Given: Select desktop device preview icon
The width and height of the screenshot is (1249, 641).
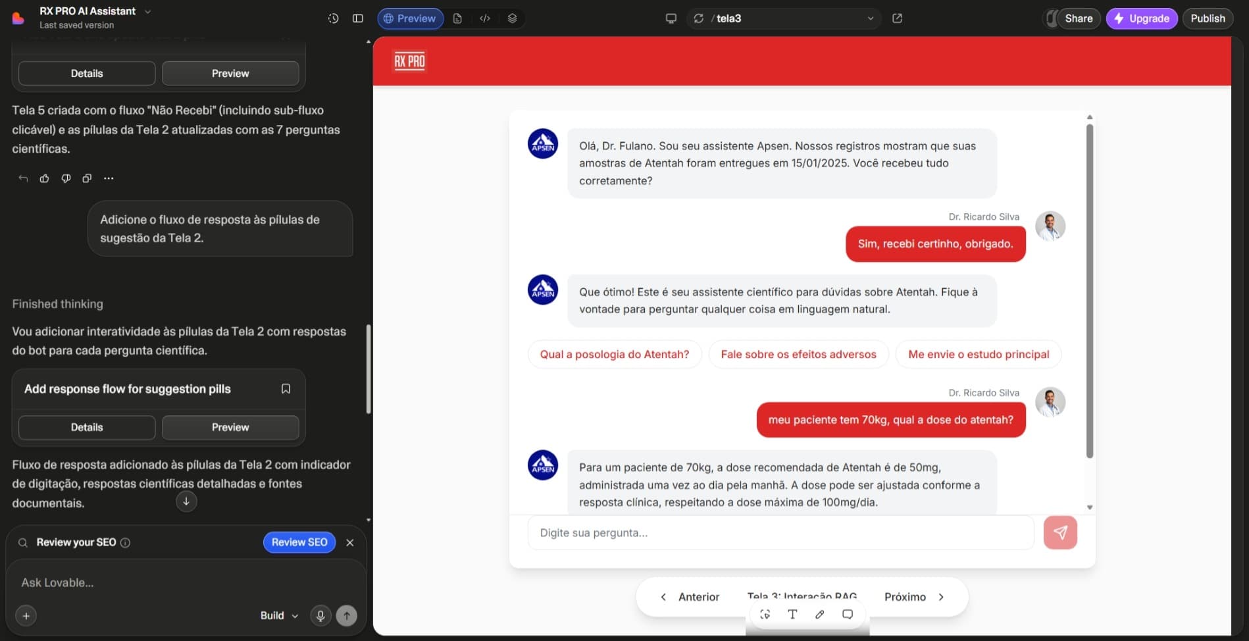Looking at the screenshot, I should tap(671, 18).
